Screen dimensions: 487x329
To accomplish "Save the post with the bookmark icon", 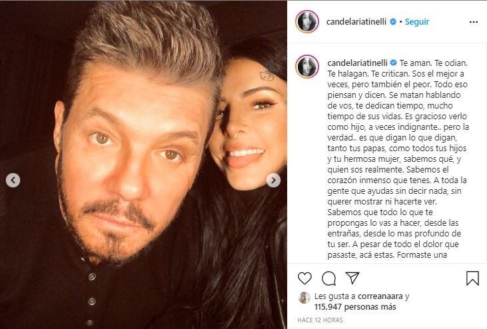I will [x=472, y=278].
